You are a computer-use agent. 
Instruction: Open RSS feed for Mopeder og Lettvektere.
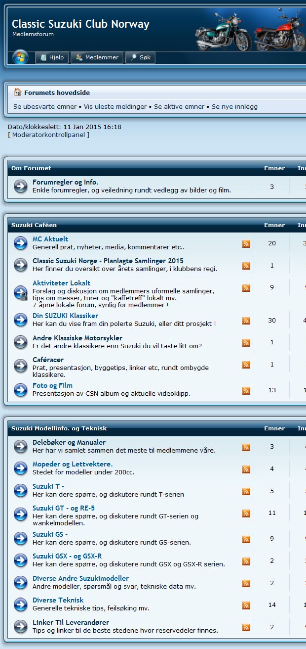pos(246,469)
